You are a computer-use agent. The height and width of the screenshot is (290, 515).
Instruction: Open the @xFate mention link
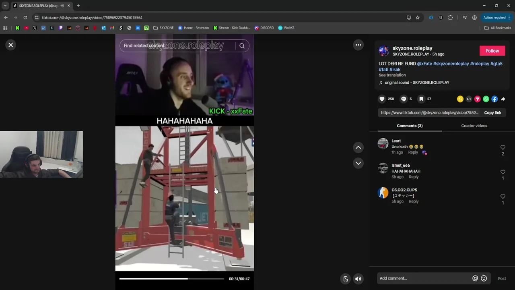pos(424,64)
